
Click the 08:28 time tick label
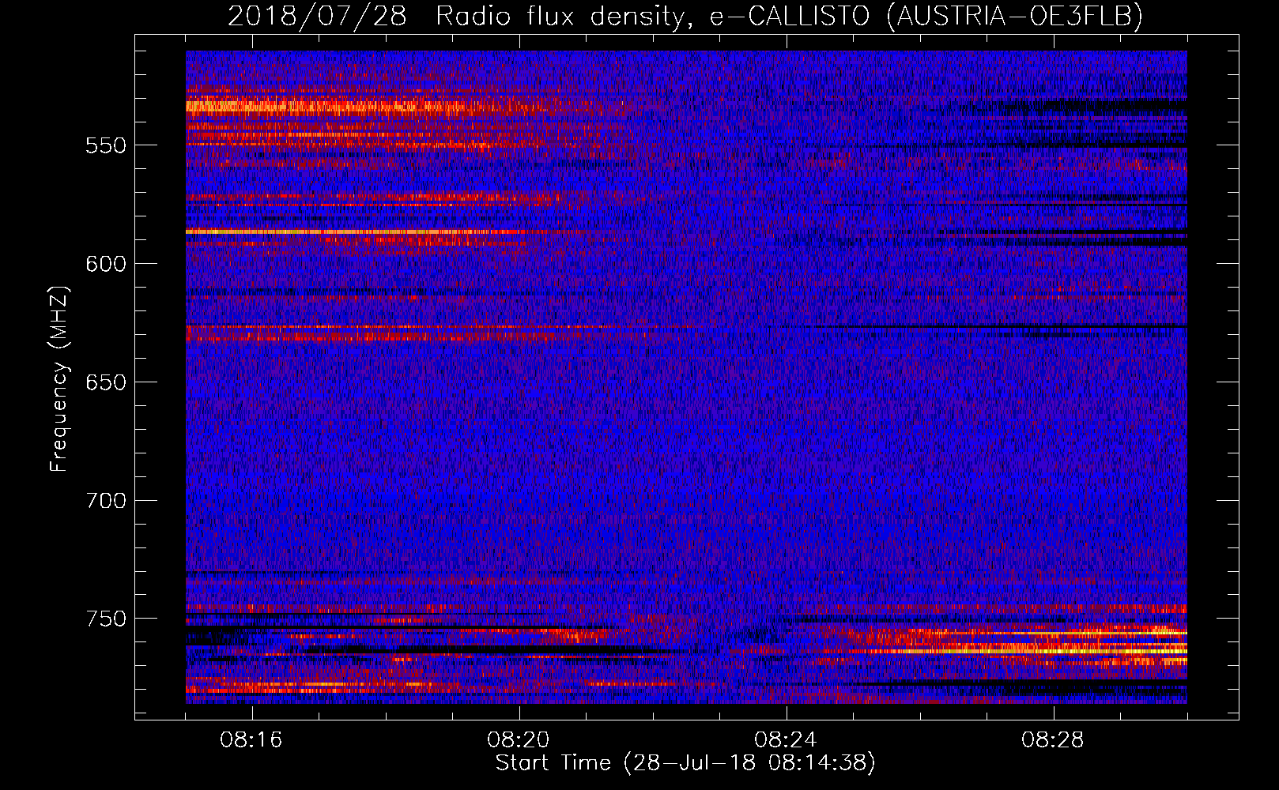pyautogui.click(x=1053, y=740)
